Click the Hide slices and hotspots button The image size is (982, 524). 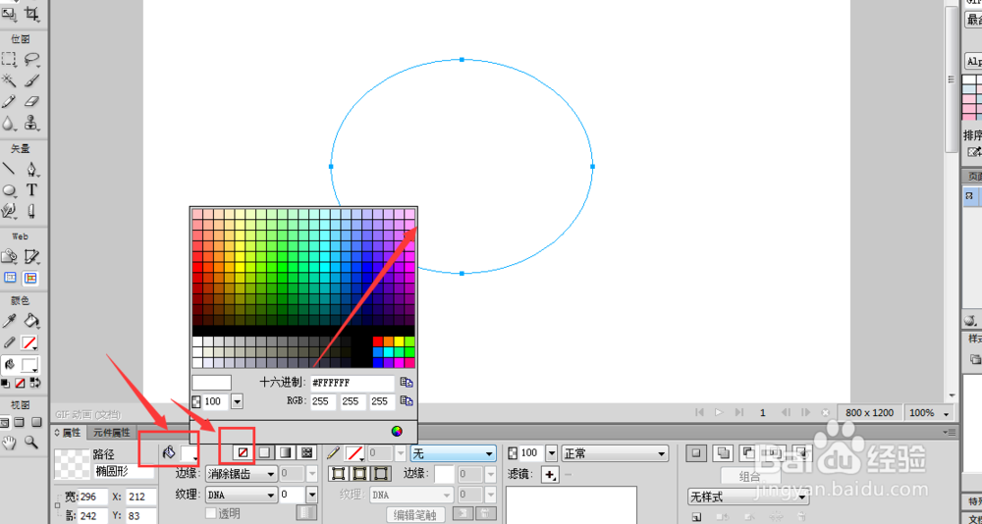coord(10,278)
